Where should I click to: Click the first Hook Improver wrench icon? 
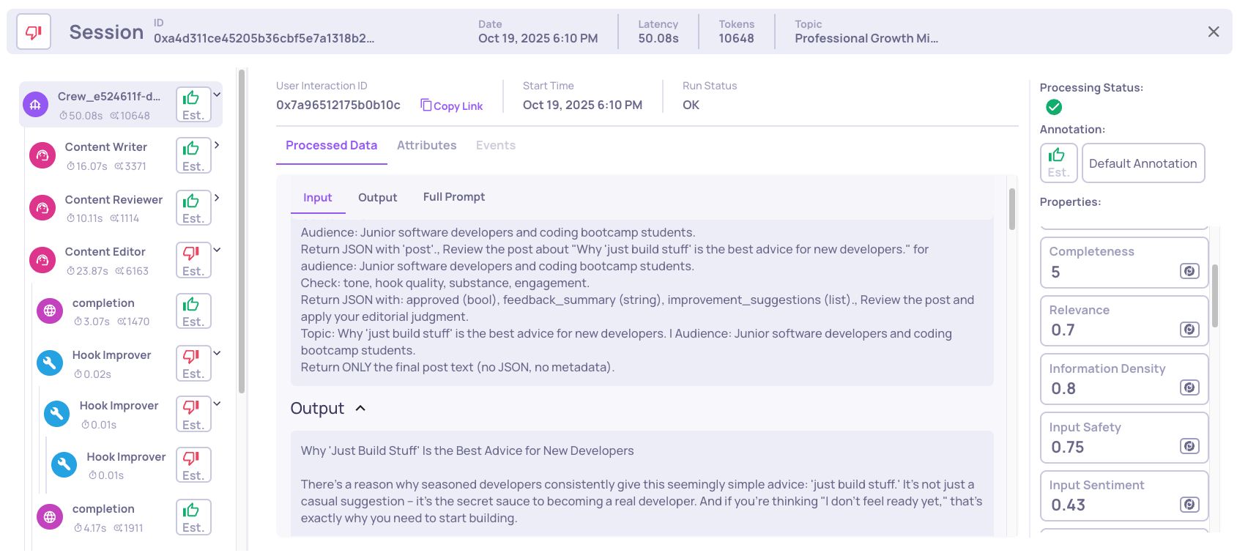pyautogui.click(x=50, y=363)
